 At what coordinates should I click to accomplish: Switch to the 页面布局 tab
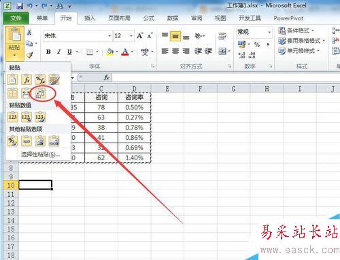119,18
